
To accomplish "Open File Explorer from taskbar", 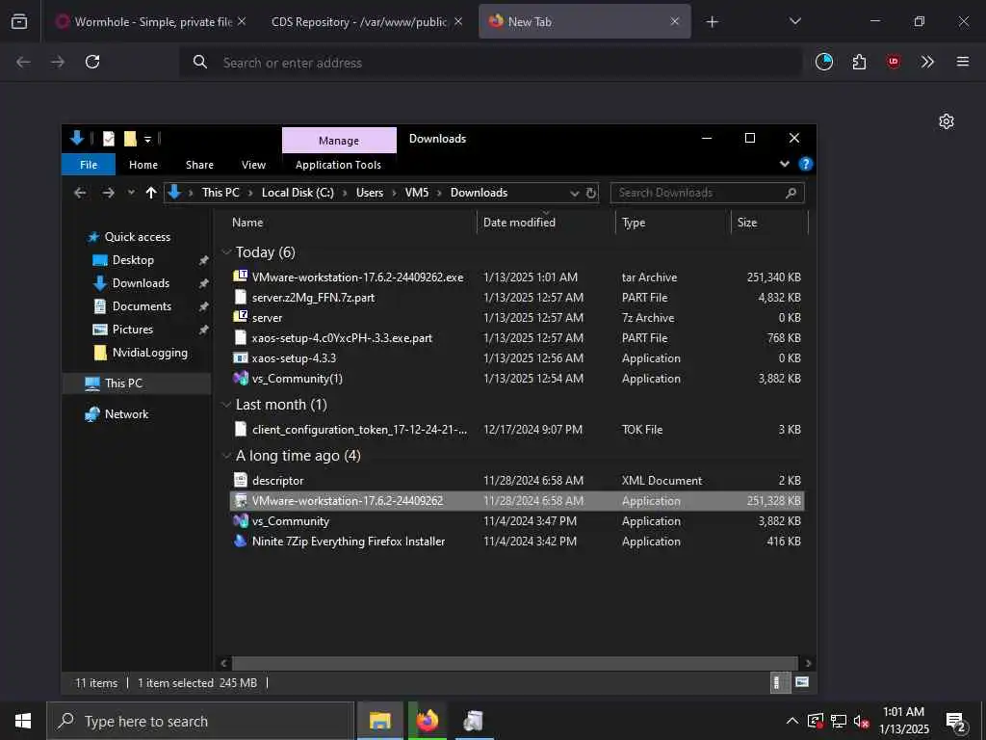I will [379, 721].
